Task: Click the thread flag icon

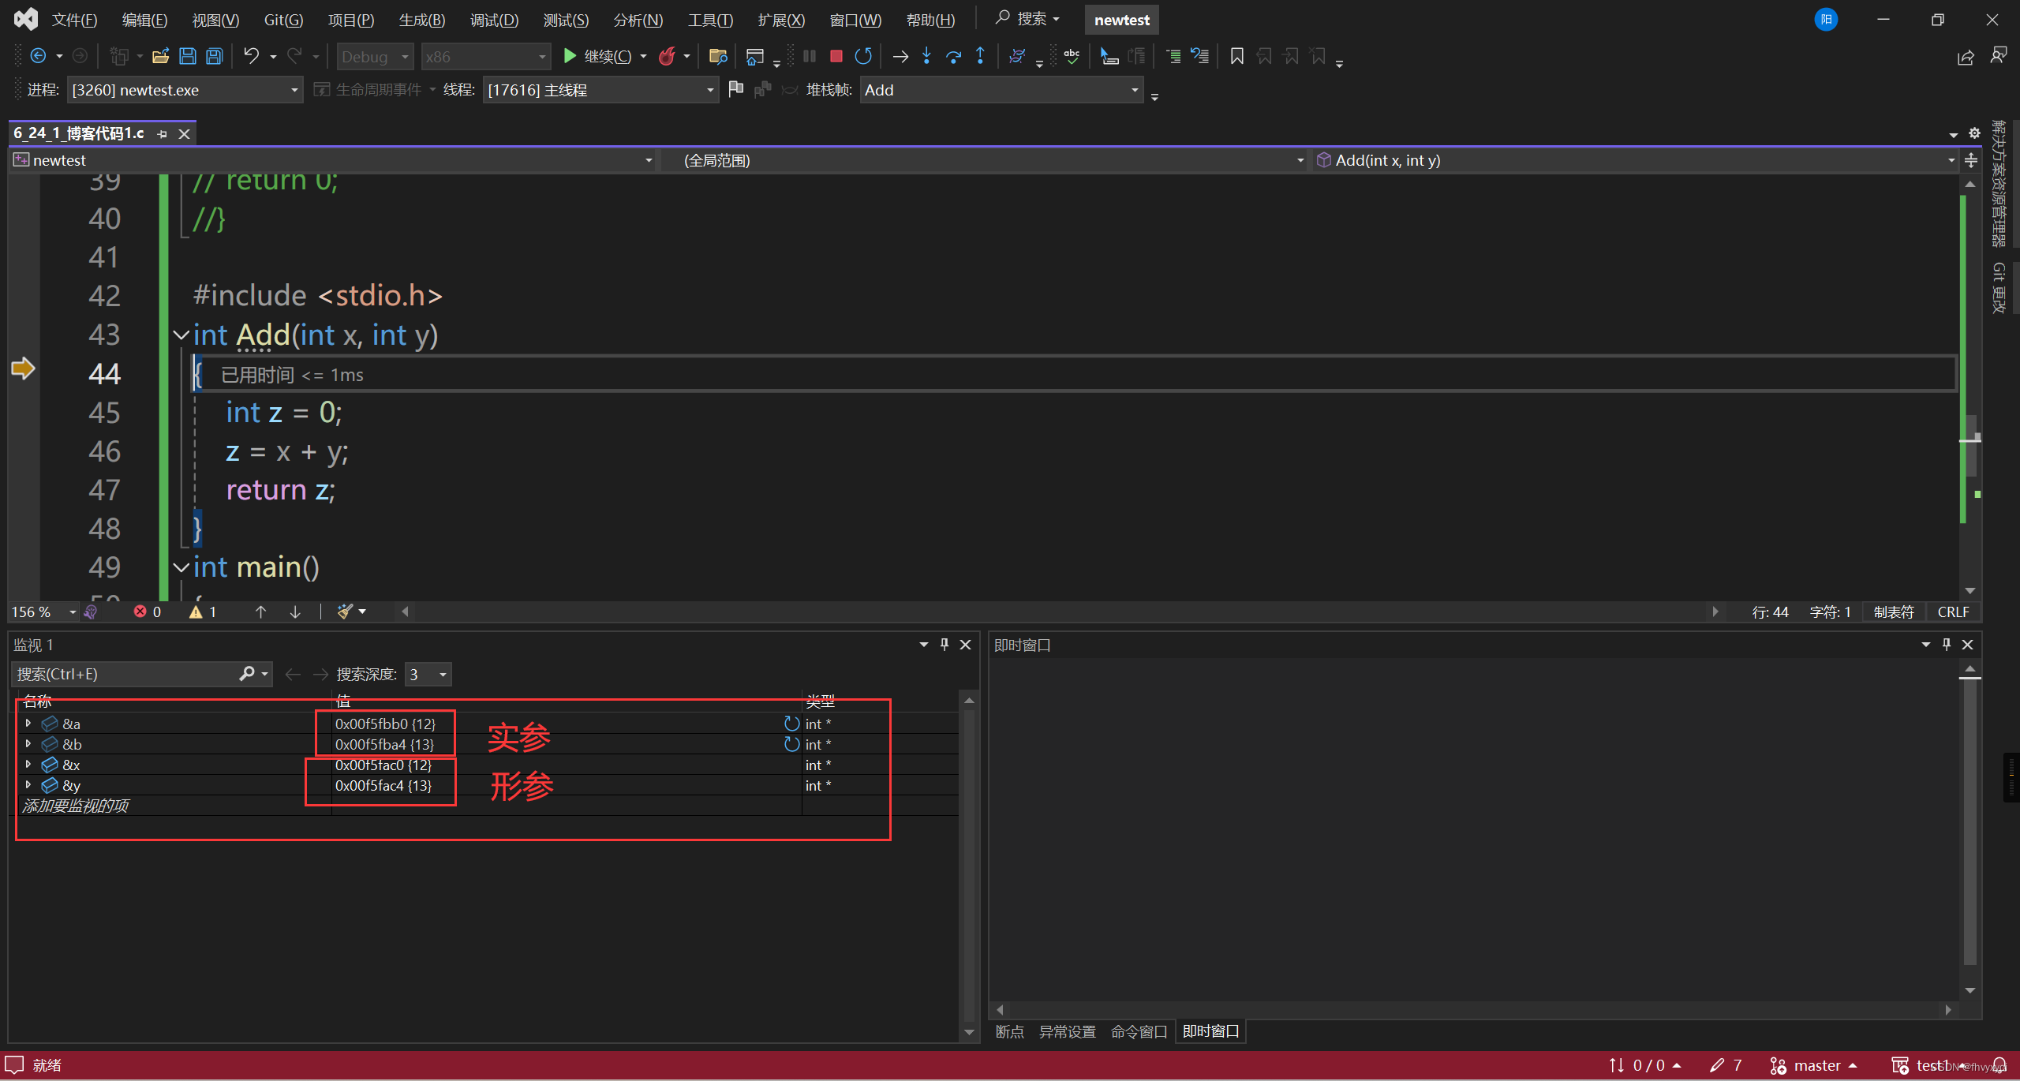Action: pos(735,89)
